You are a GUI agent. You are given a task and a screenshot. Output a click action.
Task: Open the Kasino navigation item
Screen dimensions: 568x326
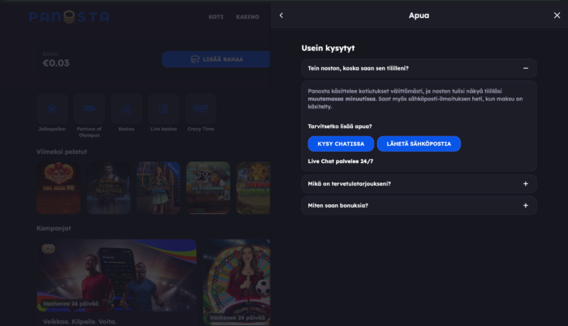tap(247, 17)
